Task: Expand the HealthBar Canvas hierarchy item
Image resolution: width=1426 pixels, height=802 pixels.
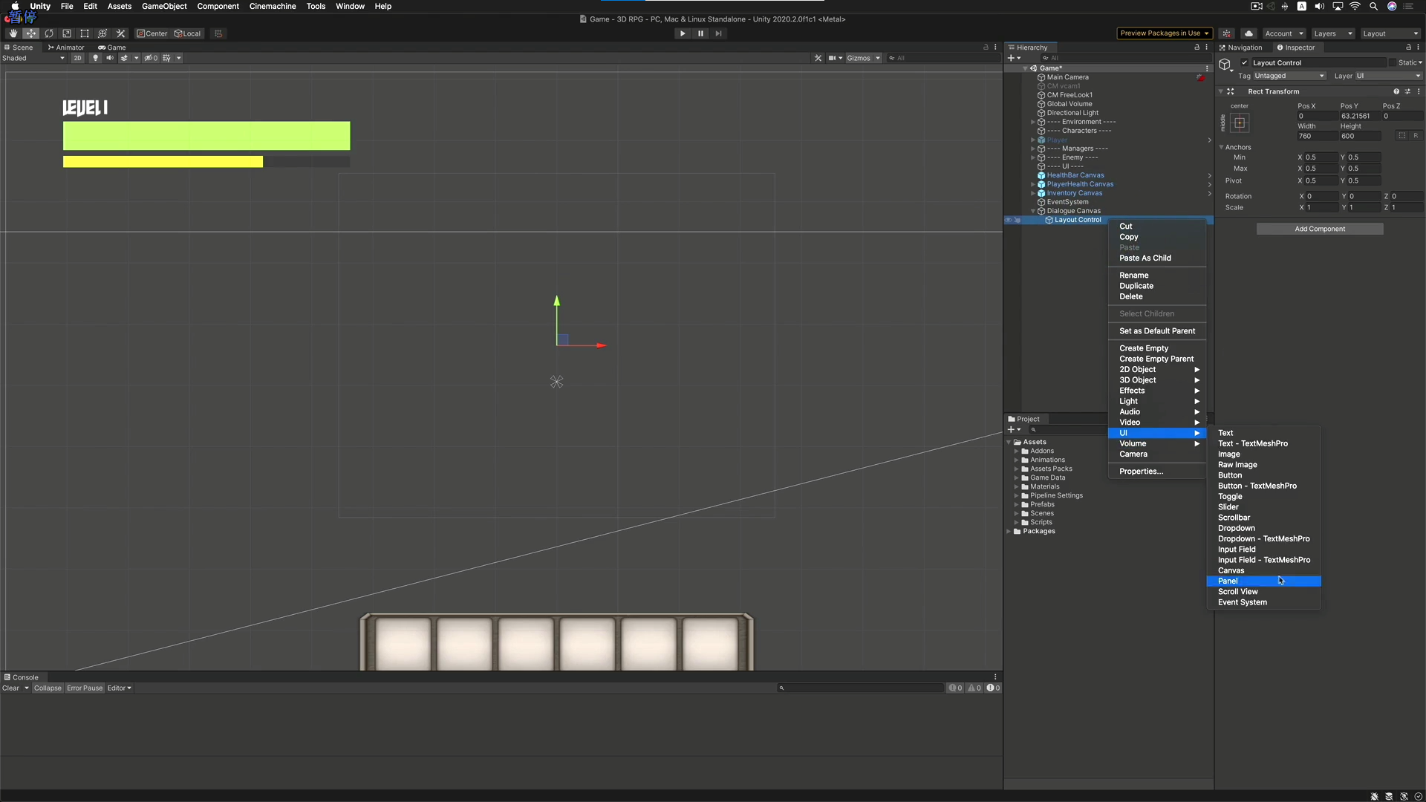Action: click(x=1032, y=175)
